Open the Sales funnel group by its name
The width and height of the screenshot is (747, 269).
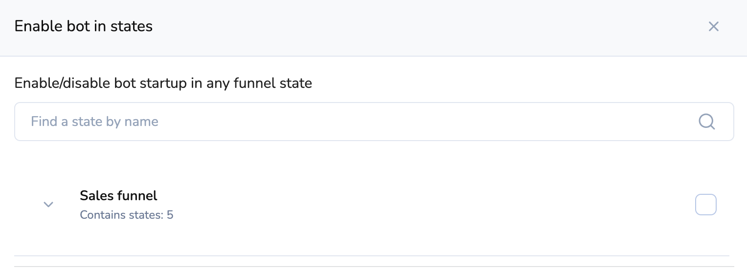tap(118, 196)
